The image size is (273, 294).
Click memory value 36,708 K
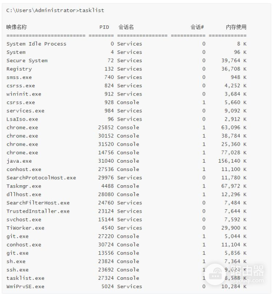(234, 69)
